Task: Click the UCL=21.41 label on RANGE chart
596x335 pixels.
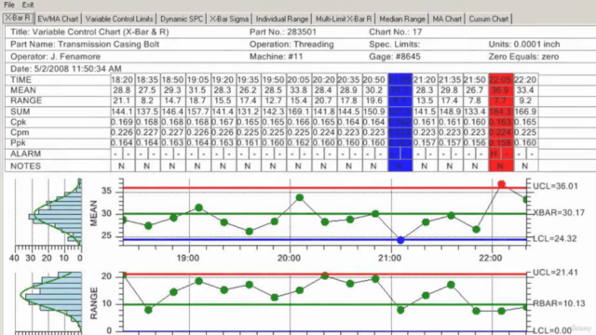Action: pos(555,273)
